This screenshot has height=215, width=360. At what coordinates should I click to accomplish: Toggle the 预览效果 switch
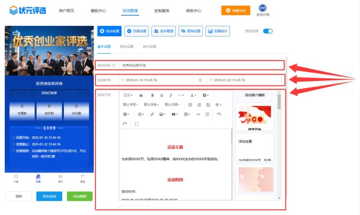coord(267,31)
